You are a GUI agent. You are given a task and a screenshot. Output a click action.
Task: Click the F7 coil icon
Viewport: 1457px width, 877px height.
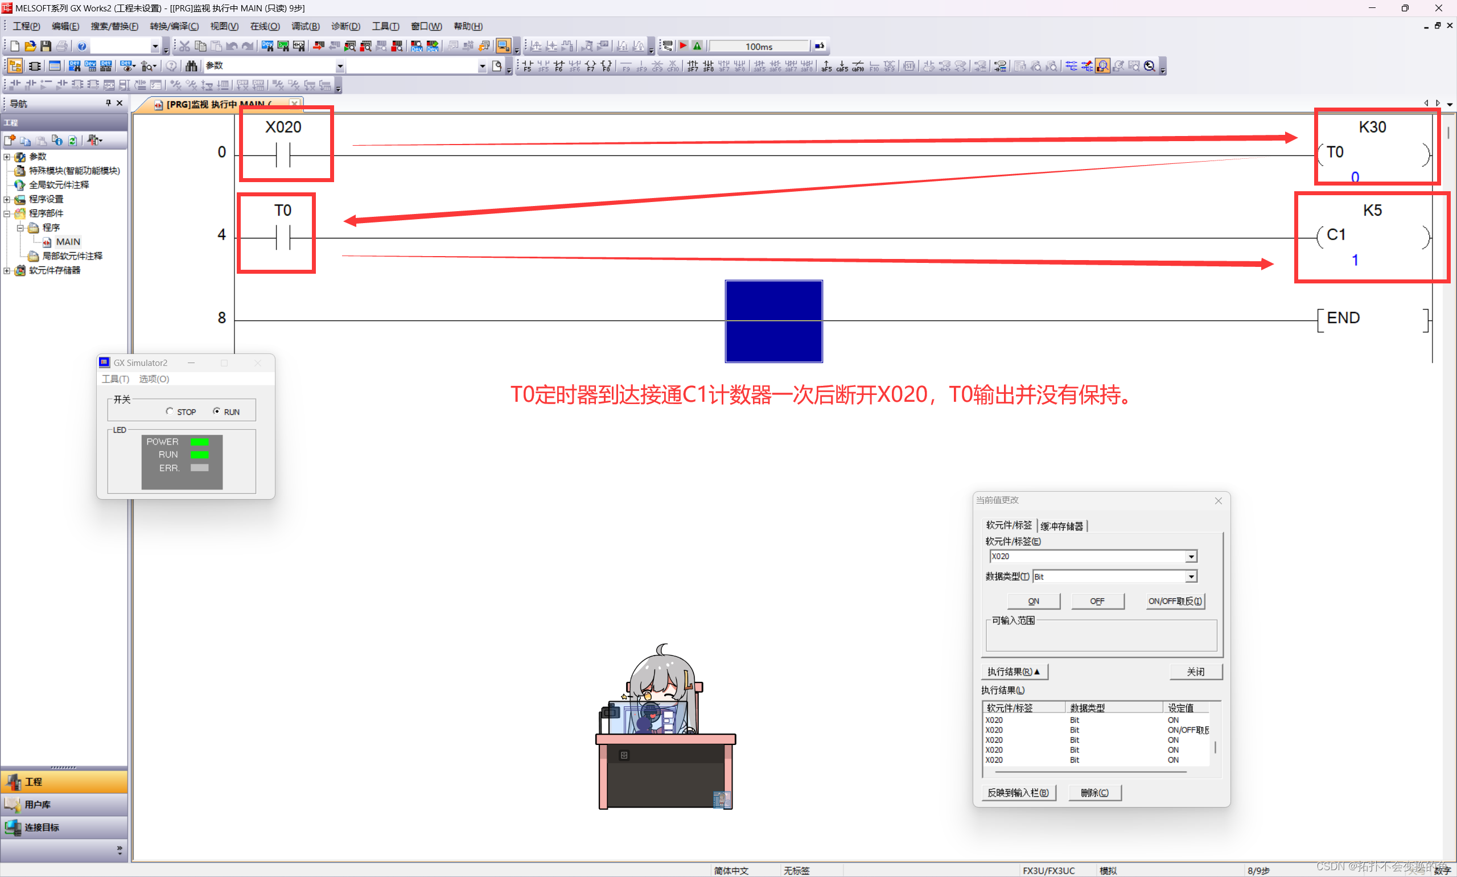[590, 65]
